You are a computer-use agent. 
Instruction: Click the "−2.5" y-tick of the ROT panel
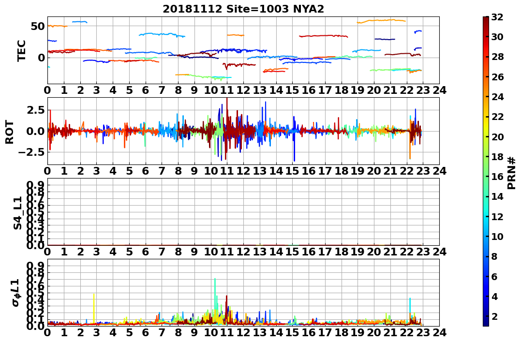tap(31, 152)
